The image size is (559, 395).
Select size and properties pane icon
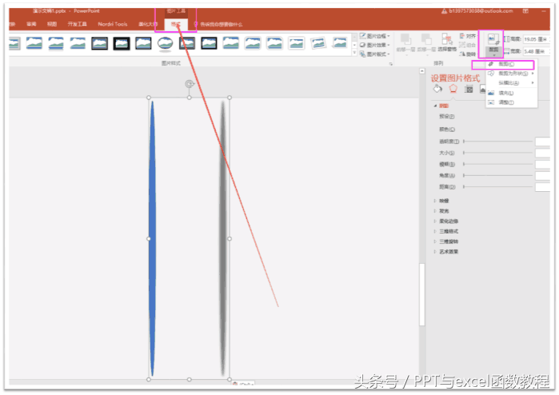pyautogui.click(x=469, y=89)
